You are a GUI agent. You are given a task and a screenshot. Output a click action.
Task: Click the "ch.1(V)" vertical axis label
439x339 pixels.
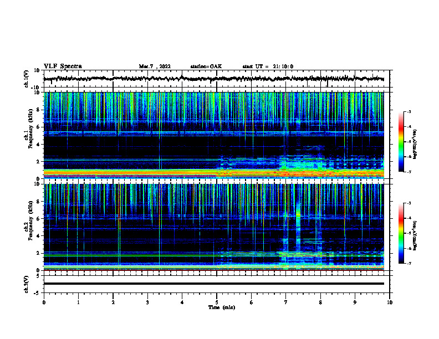(x=26, y=79)
